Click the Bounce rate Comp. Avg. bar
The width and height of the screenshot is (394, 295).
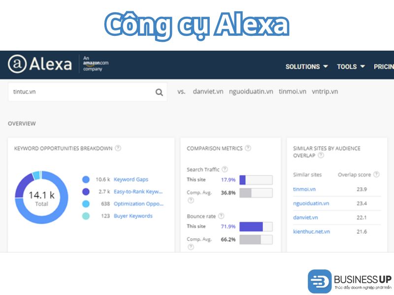click(x=256, y=239)
